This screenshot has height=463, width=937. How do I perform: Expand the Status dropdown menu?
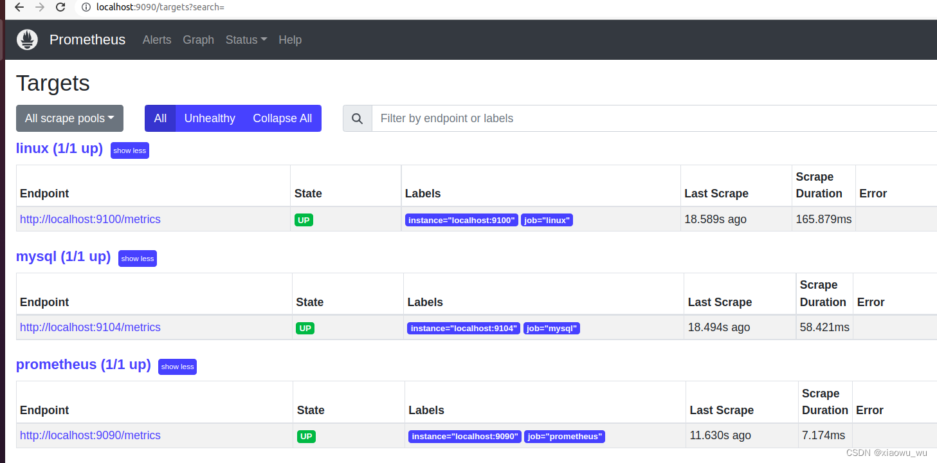click(x=246, y=40)
